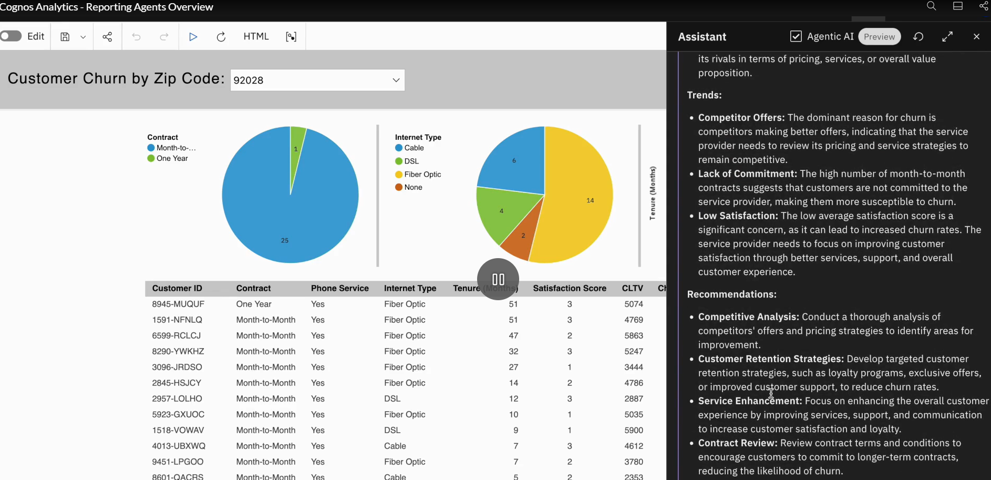Screen dimensions: 991x480
Task: Click customer ID 2845-HSJCY
Action: [177, 383]
